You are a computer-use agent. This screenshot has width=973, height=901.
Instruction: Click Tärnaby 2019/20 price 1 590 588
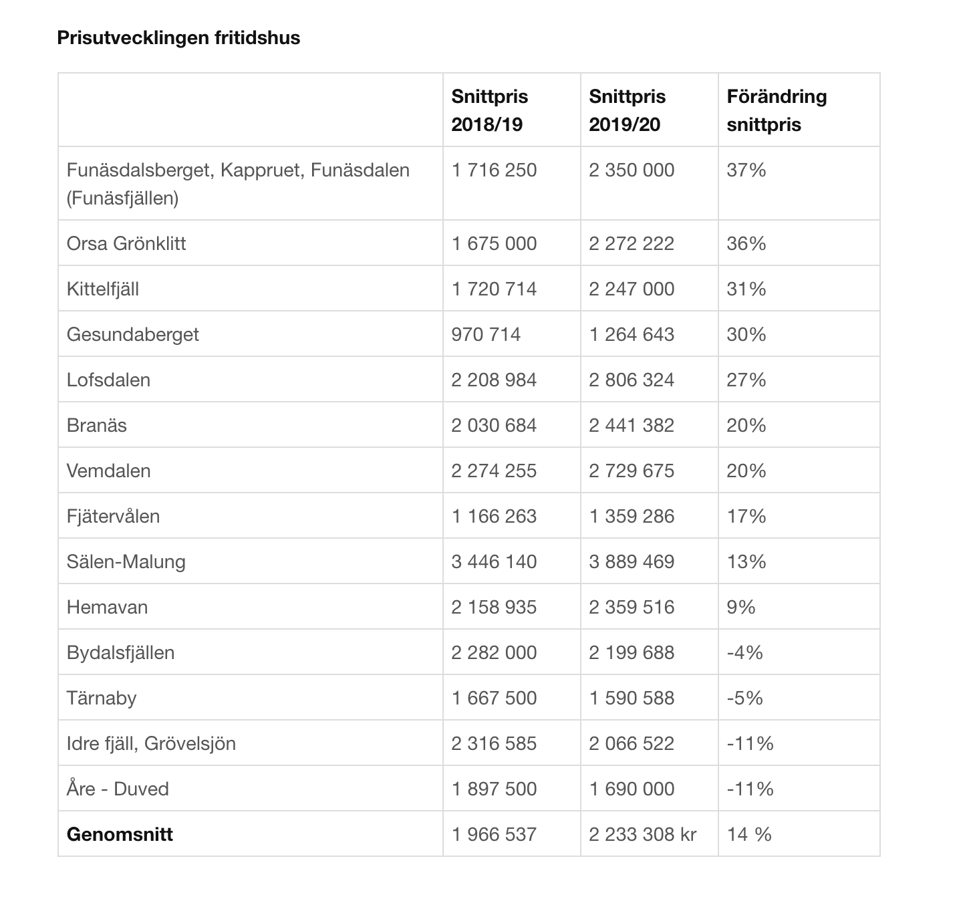[632, 698]
